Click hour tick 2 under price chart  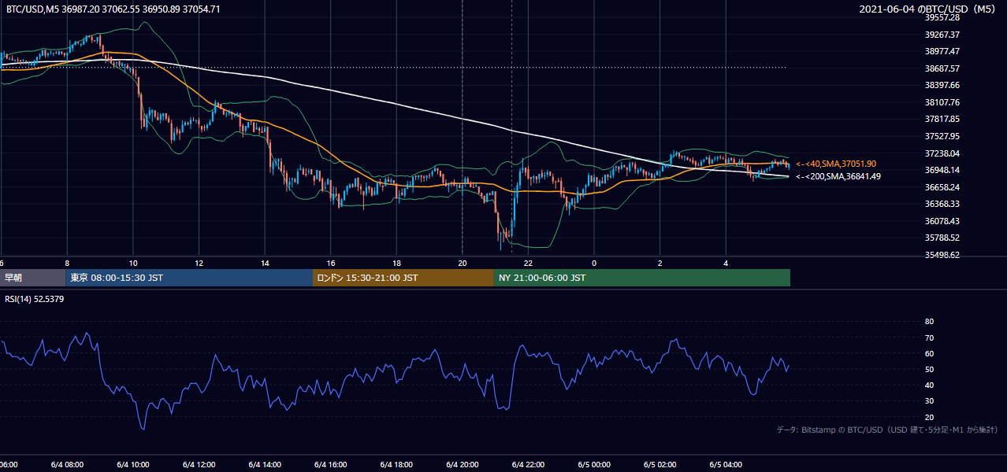click(660, 264)
